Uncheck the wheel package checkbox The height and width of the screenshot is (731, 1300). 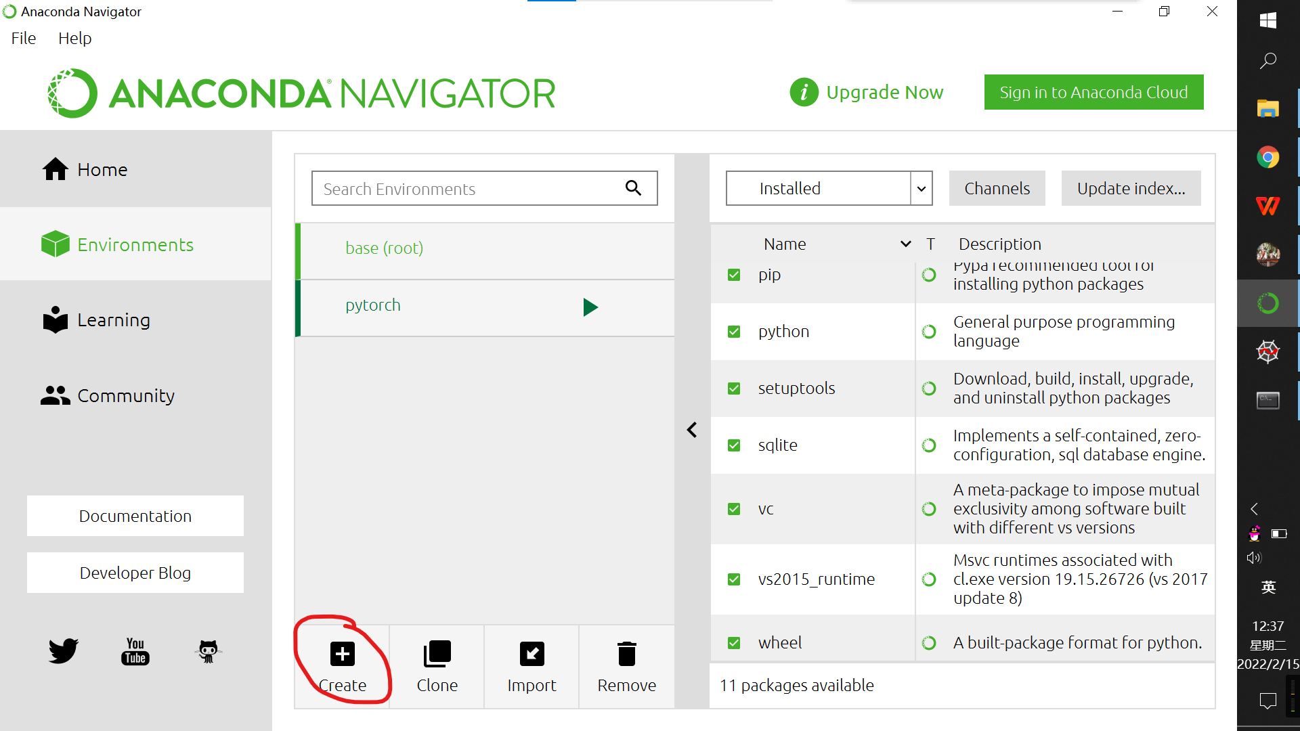click(x=734, y=643)
